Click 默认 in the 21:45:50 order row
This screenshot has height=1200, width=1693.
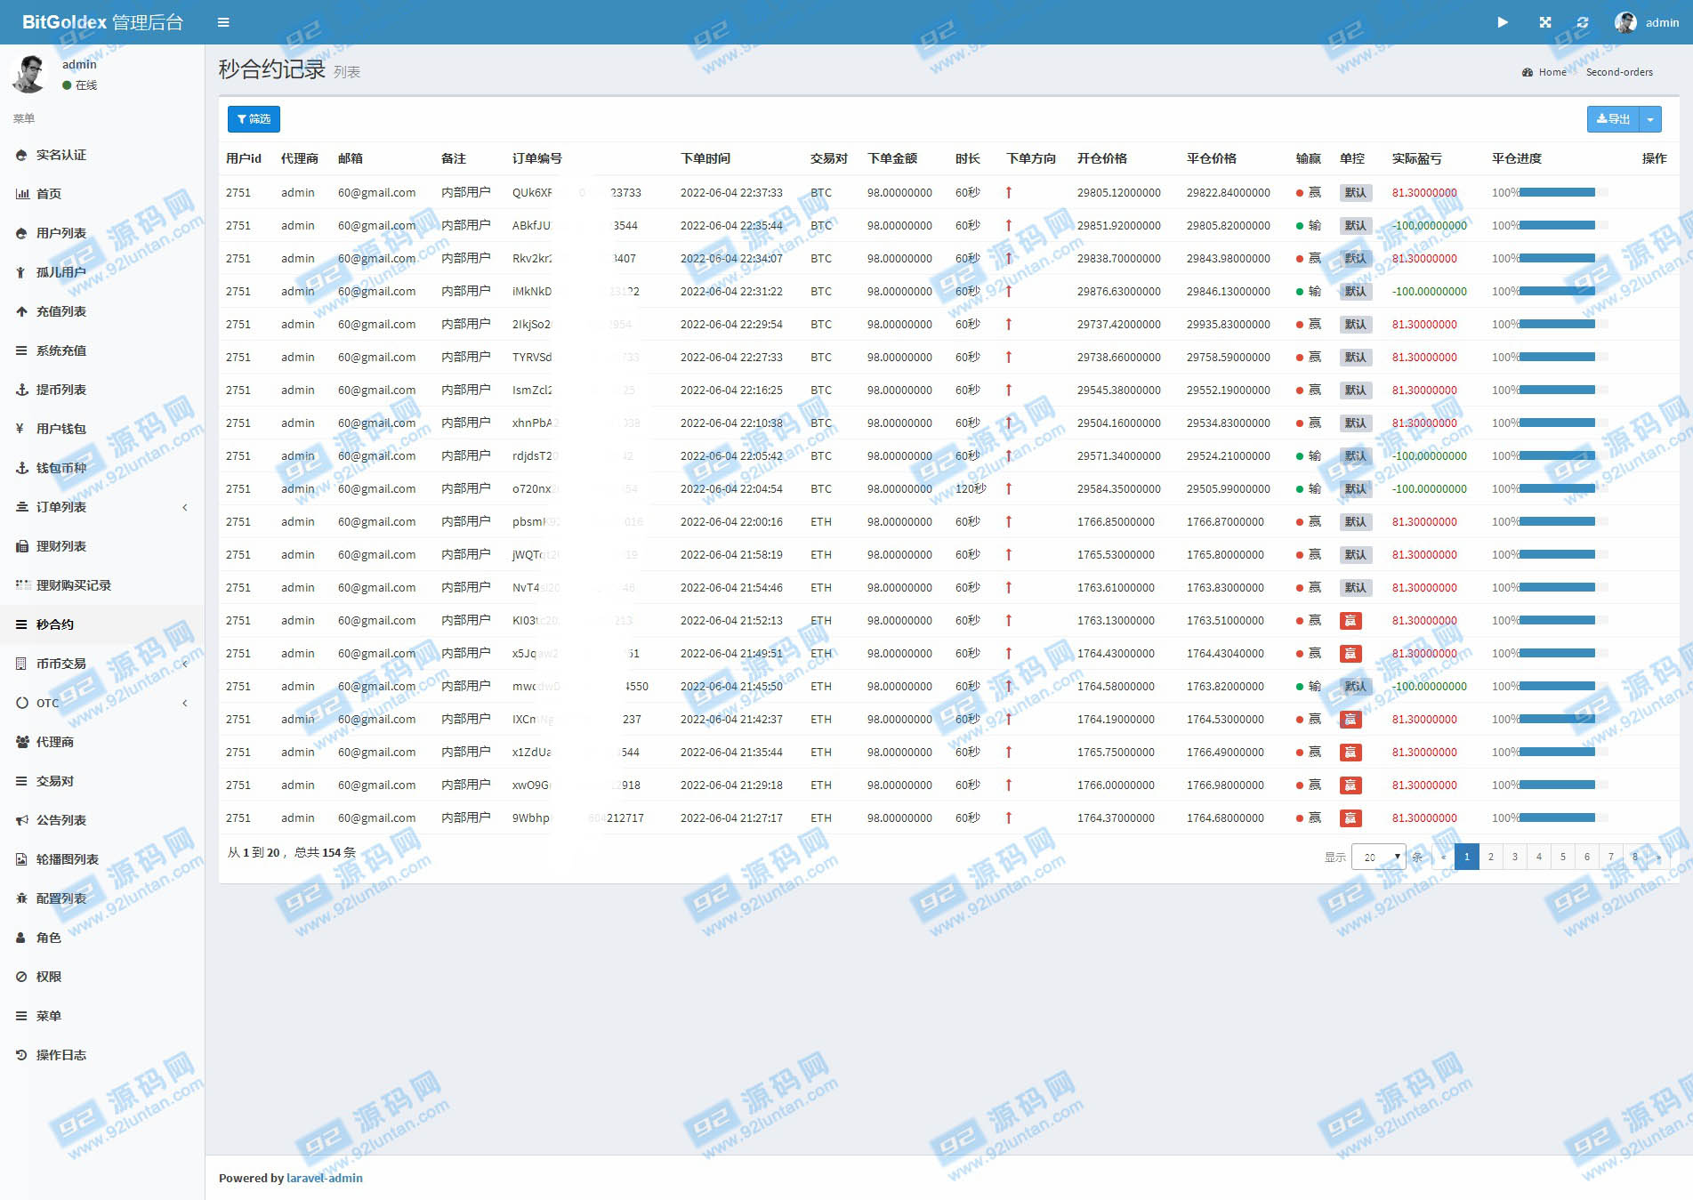click(1356, 687)
